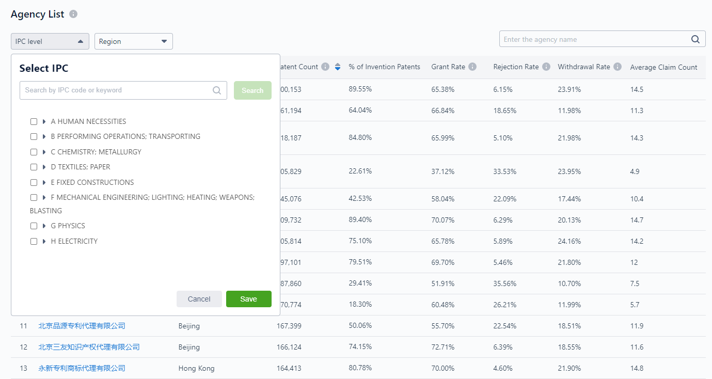Viewport: 712px width, 379px height.
Task: Click the Rejection Rate info icon
Action: [x=546, y=67]
